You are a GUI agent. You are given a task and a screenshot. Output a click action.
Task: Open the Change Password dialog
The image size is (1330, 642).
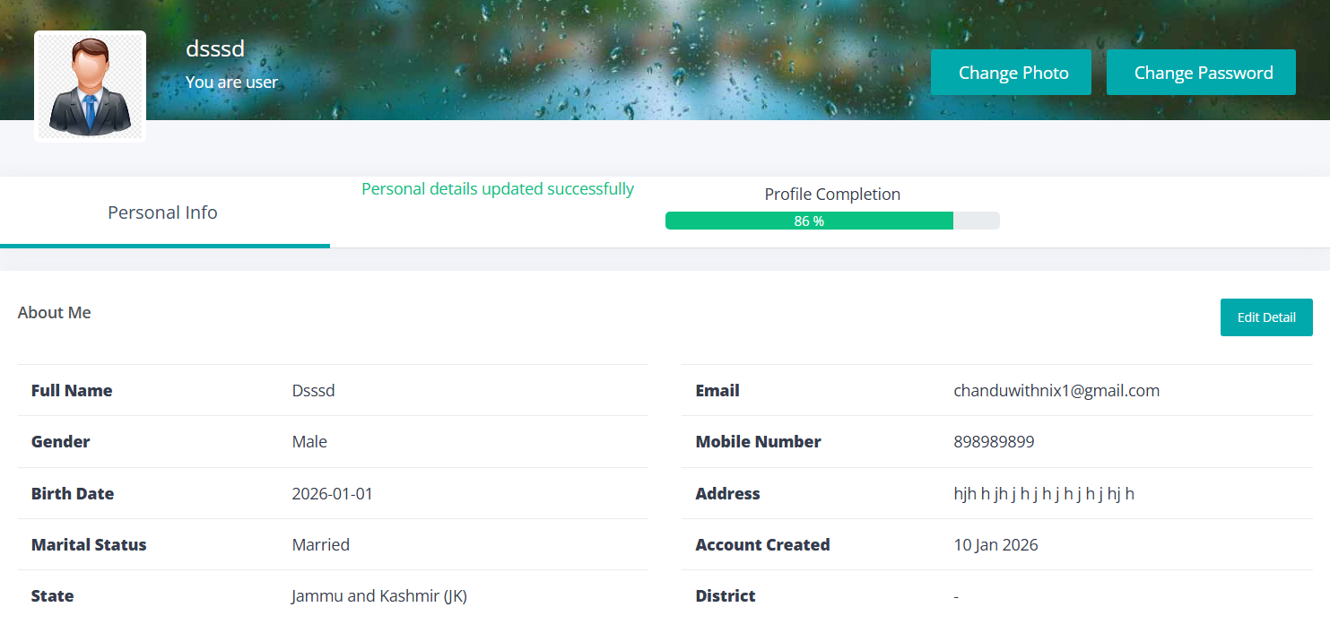[1201, 73]
